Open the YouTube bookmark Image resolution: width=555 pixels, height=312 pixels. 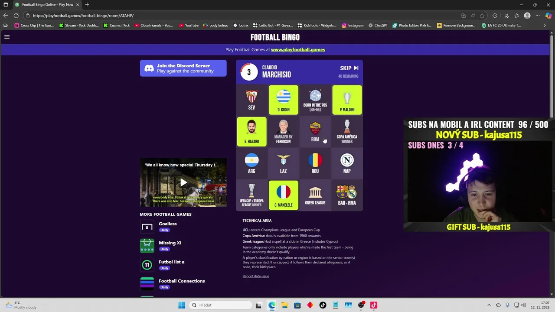189,25
